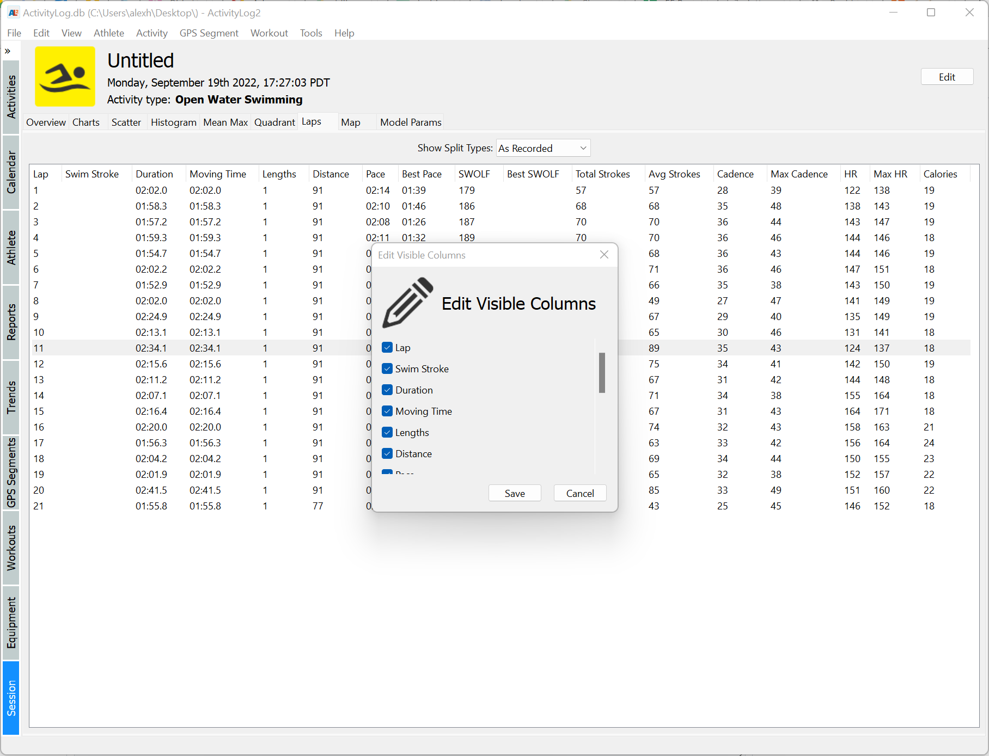Open the Athlete menu
This screenshot has height=756, width=989.
(x=109, y=33)
